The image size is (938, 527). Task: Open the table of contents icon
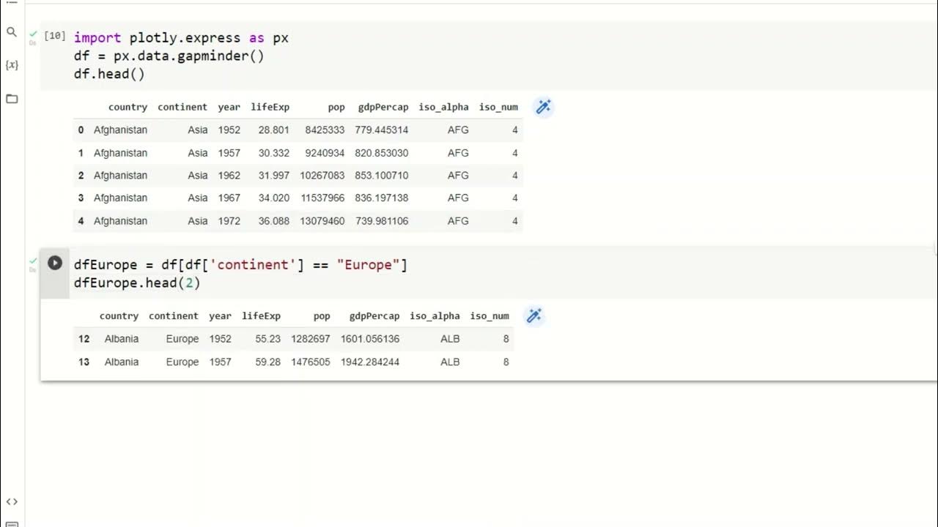point(11,2)
